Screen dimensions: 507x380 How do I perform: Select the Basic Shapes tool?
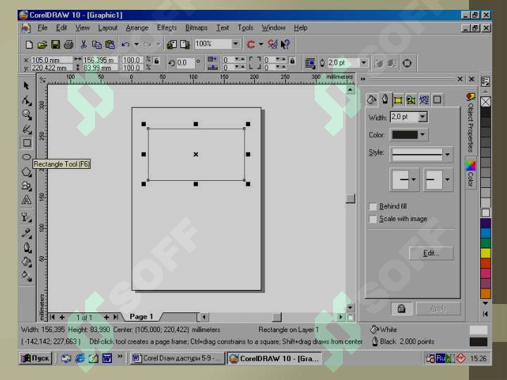tap(27, 186)
